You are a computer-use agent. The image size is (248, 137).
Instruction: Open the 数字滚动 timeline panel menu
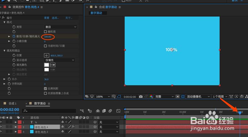coord(49,104)
